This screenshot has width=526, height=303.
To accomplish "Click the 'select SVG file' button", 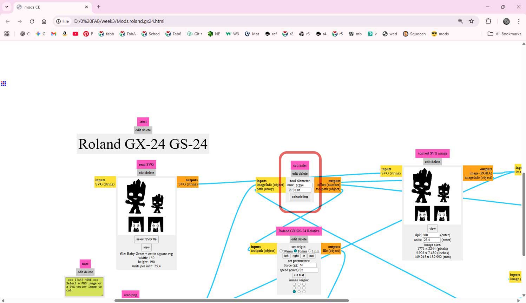I will (146, 239).
